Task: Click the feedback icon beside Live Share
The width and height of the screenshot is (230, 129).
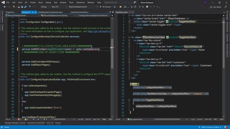Action: click(226, 7)
